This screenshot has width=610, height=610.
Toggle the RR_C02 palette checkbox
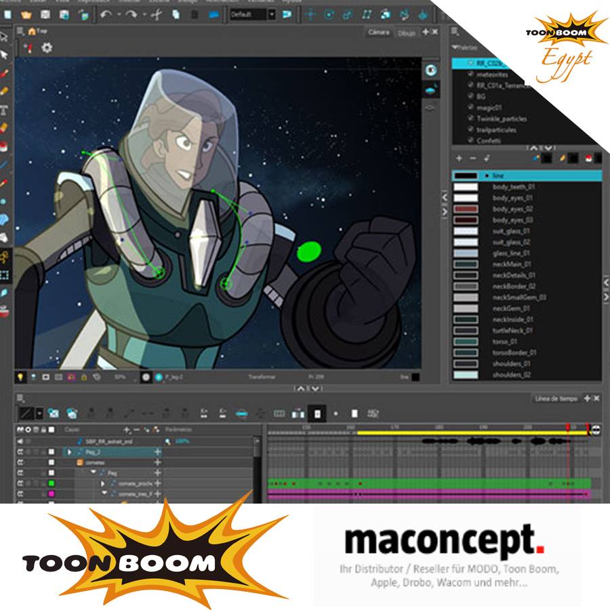pyautogui.click(x=471, y=63)
